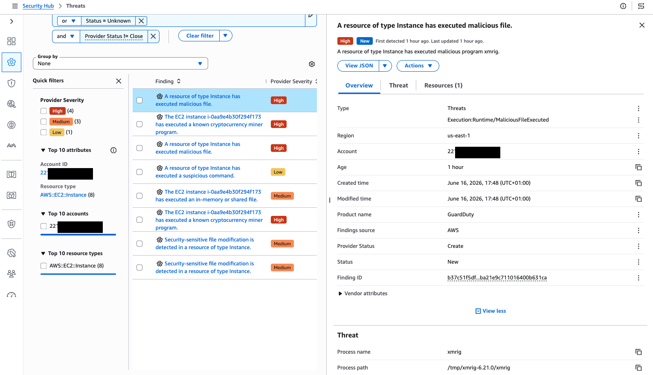Copy the Modified time value
Screen dimensions: 653x375
coord(638,199)
